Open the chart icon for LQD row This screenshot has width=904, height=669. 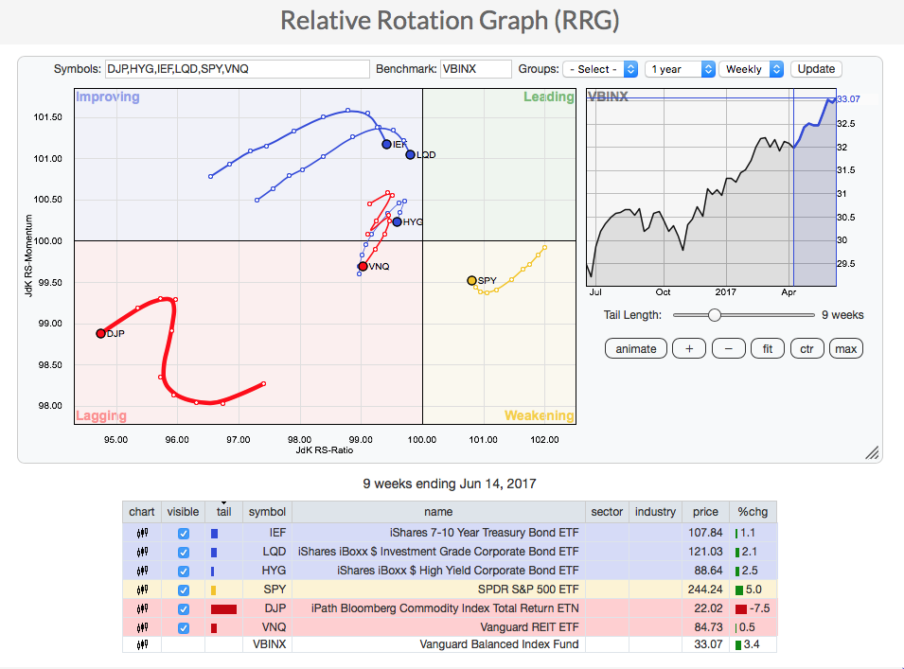142,552
